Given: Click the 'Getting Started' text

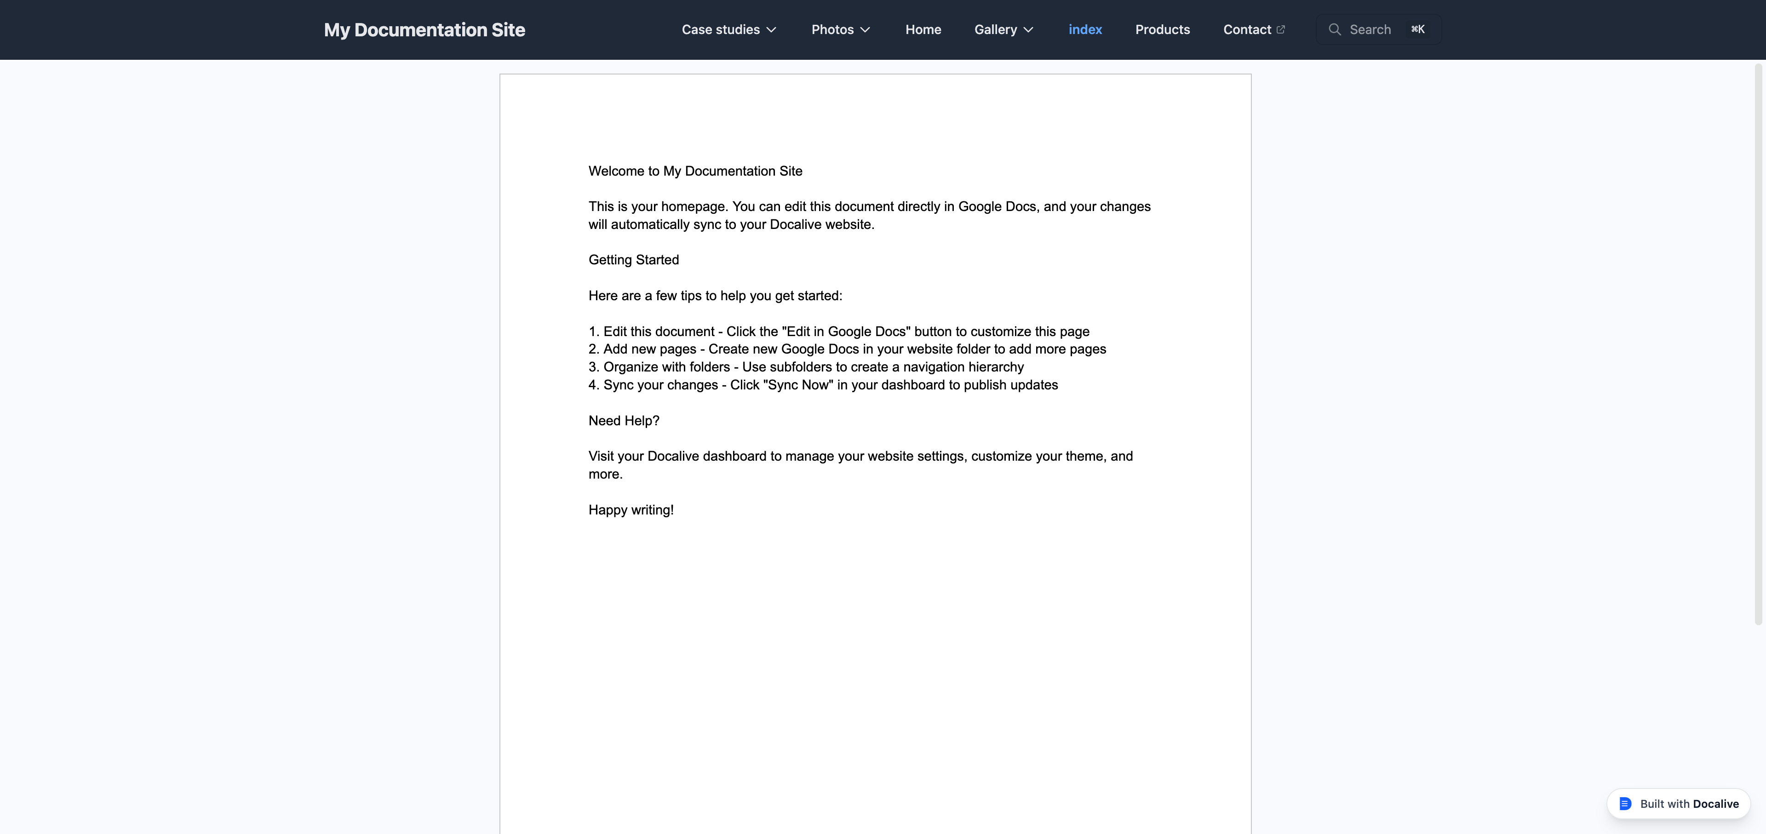Looking at the screenshot, I should [x=633, y=260].
